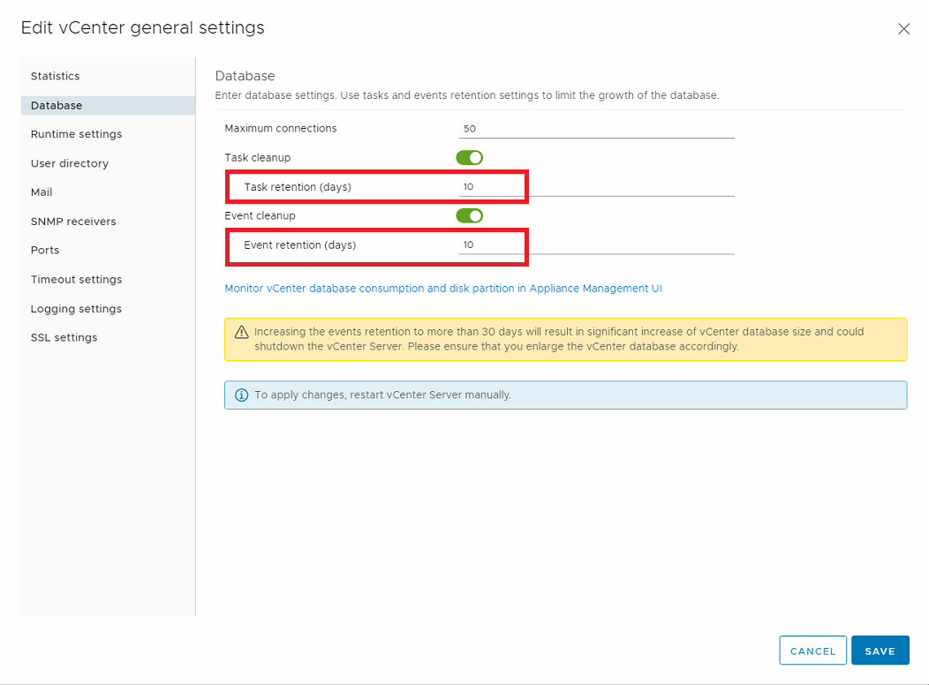This screenshot has width=929, height=685.
Task: Click the Event cleanup label
Action: tap(261, 215)
